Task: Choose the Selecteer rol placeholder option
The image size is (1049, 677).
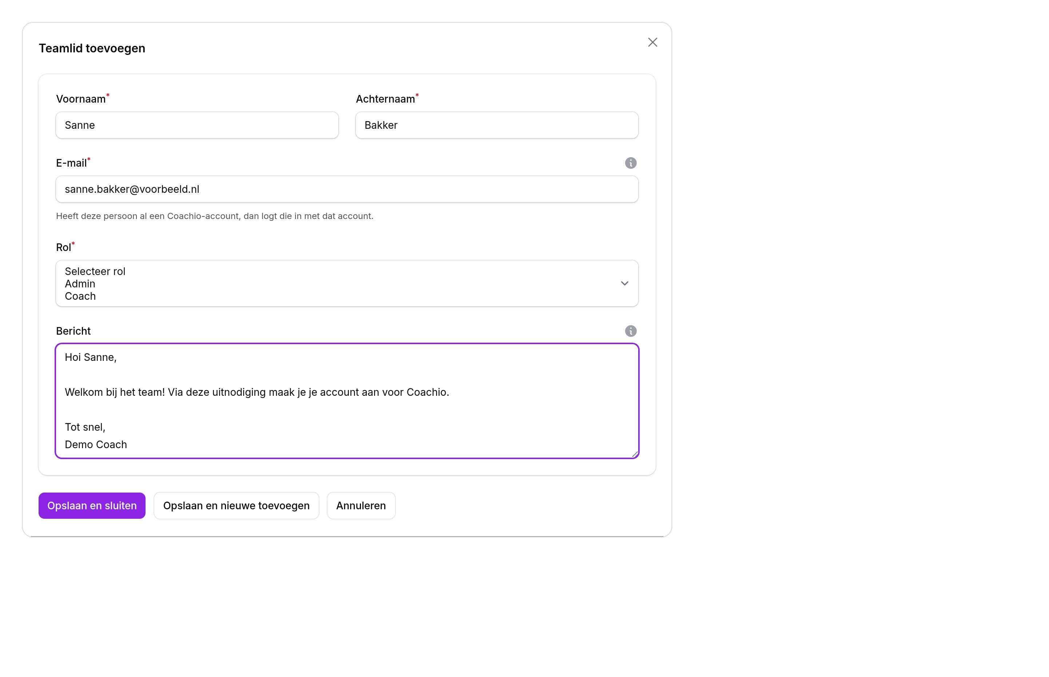Action: (x=95, y=271)
